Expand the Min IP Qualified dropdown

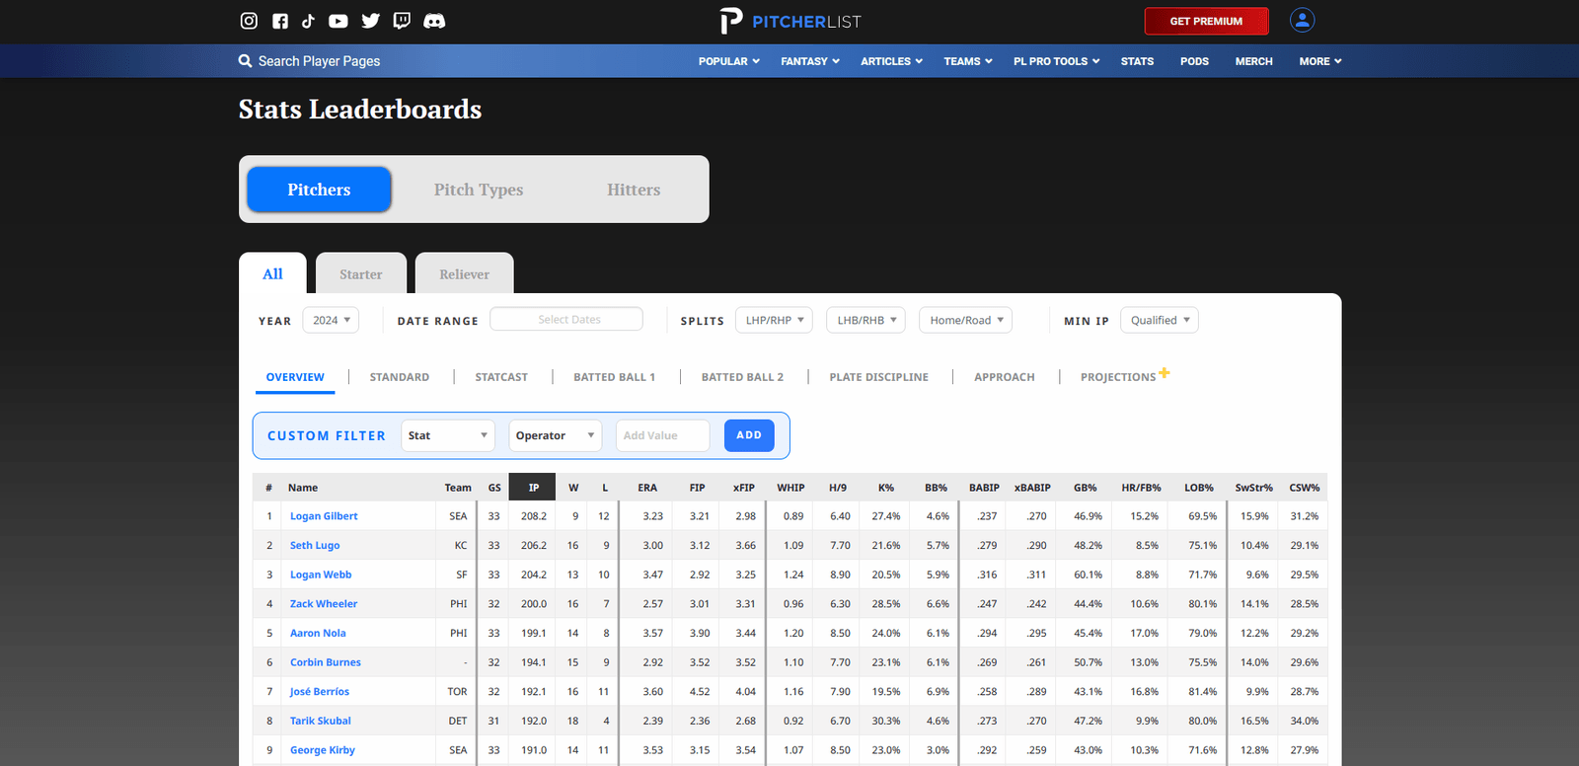point(1160,320)
